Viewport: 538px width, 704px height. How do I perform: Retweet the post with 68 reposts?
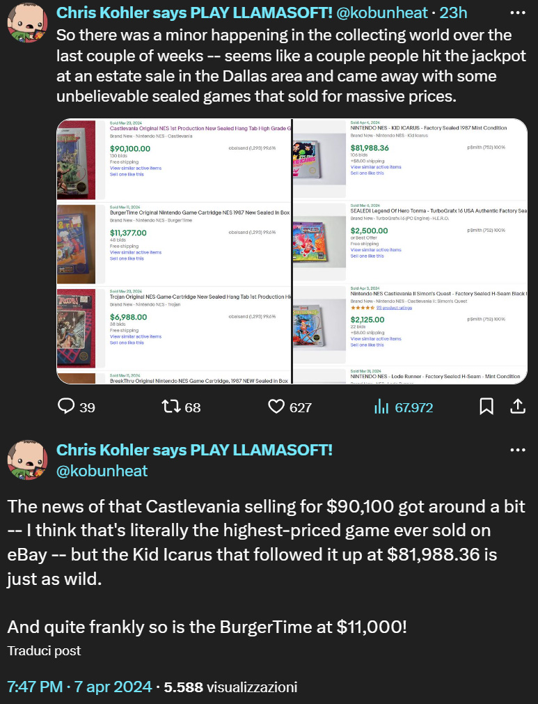(x=171, y=407)
